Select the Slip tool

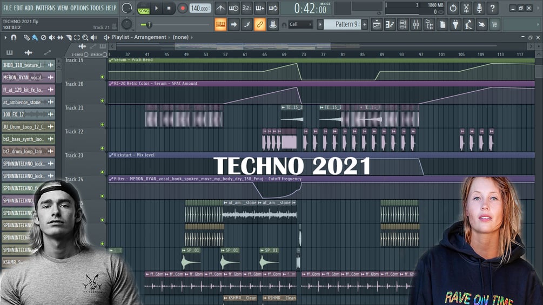pos(61,37)
